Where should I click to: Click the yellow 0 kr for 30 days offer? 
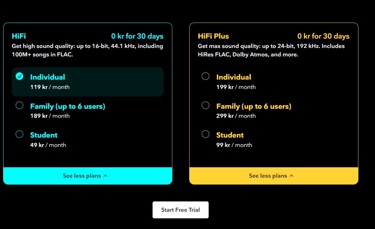click(323, 36)
